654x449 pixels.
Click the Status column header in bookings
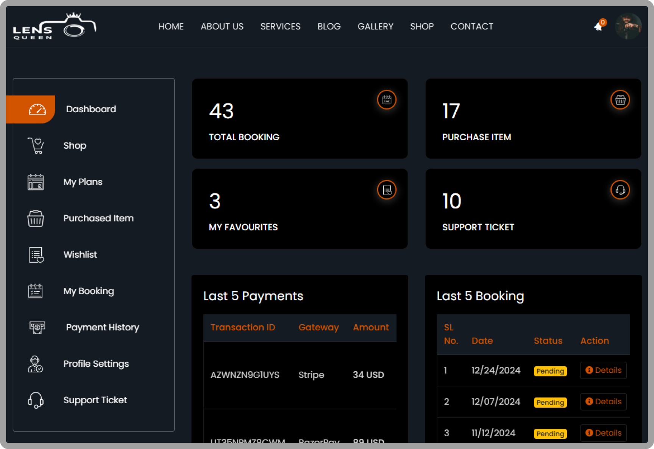click(x=548, y=341)
